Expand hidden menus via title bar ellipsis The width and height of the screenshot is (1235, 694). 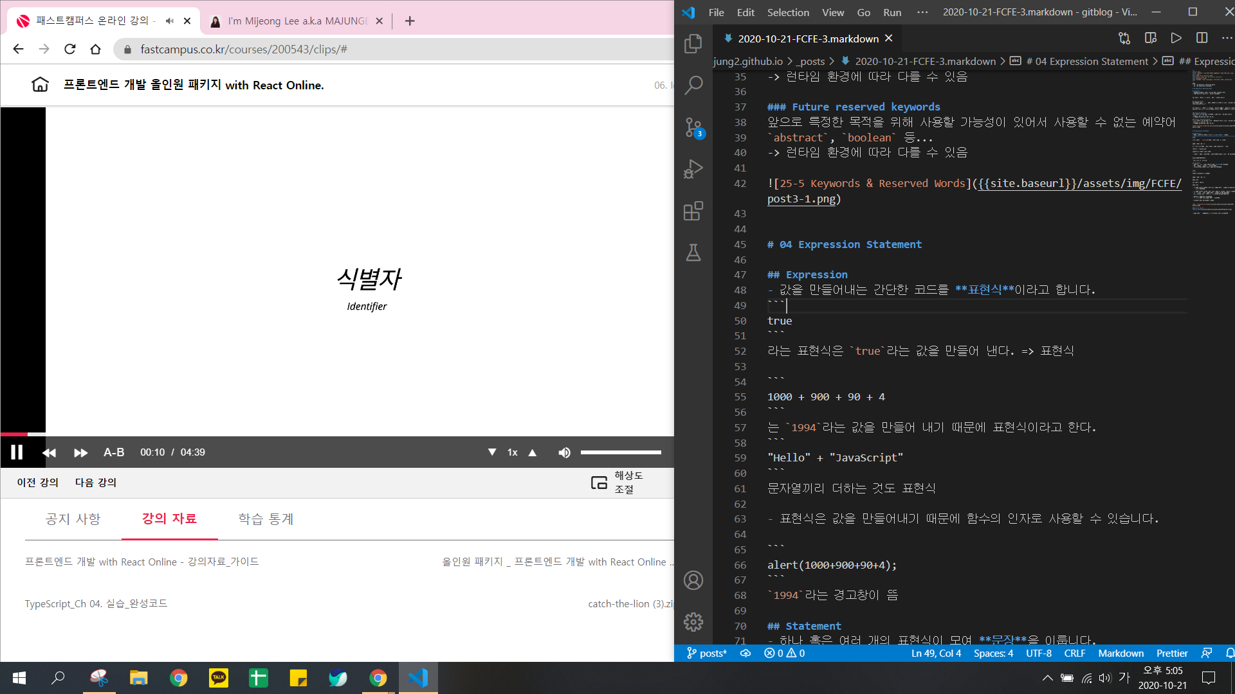[922, 12]
